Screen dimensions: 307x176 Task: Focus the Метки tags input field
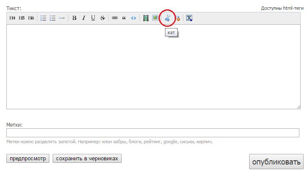153,133
